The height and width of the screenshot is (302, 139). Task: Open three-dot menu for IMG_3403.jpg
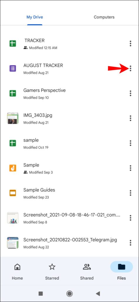(130, 118)
